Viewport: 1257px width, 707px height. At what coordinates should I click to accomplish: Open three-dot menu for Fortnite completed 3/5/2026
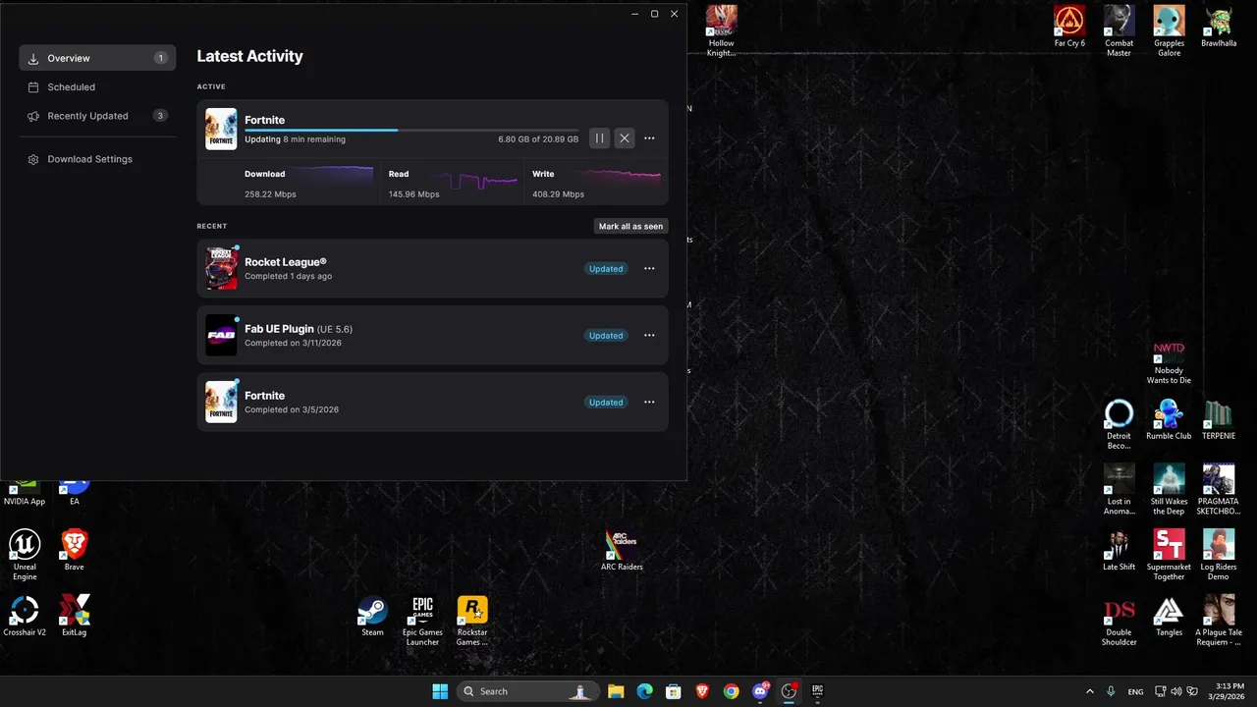point(649,402)
